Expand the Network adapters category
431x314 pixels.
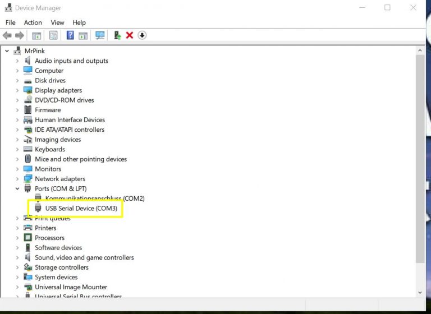coord(17,179)
